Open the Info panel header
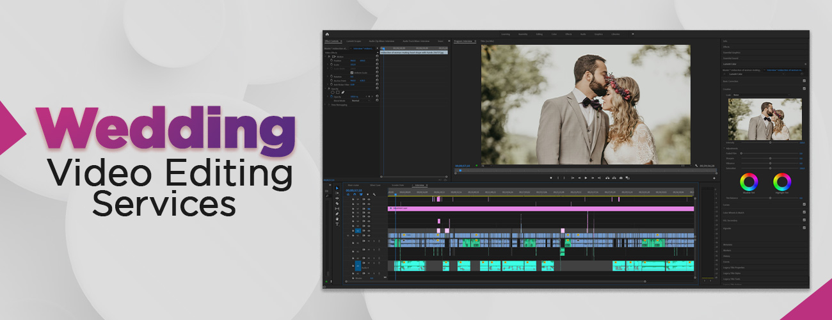832x320 pixels. [725, 41]
